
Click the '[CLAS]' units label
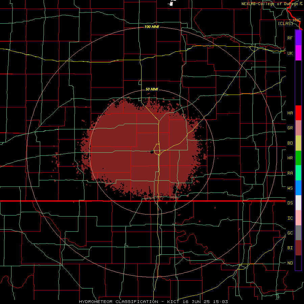coord(285,23)
